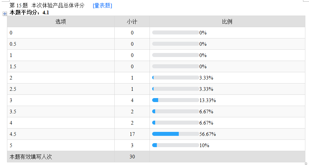Click the table move handle icon
This screenshot has height=167, width=309.
point(5,14)
